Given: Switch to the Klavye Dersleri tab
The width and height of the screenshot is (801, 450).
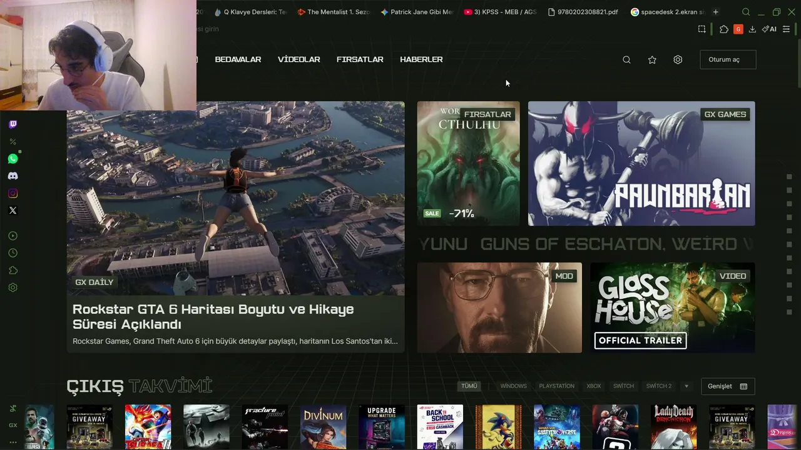Looking at the screenshot, I should [x=250, y=12].
